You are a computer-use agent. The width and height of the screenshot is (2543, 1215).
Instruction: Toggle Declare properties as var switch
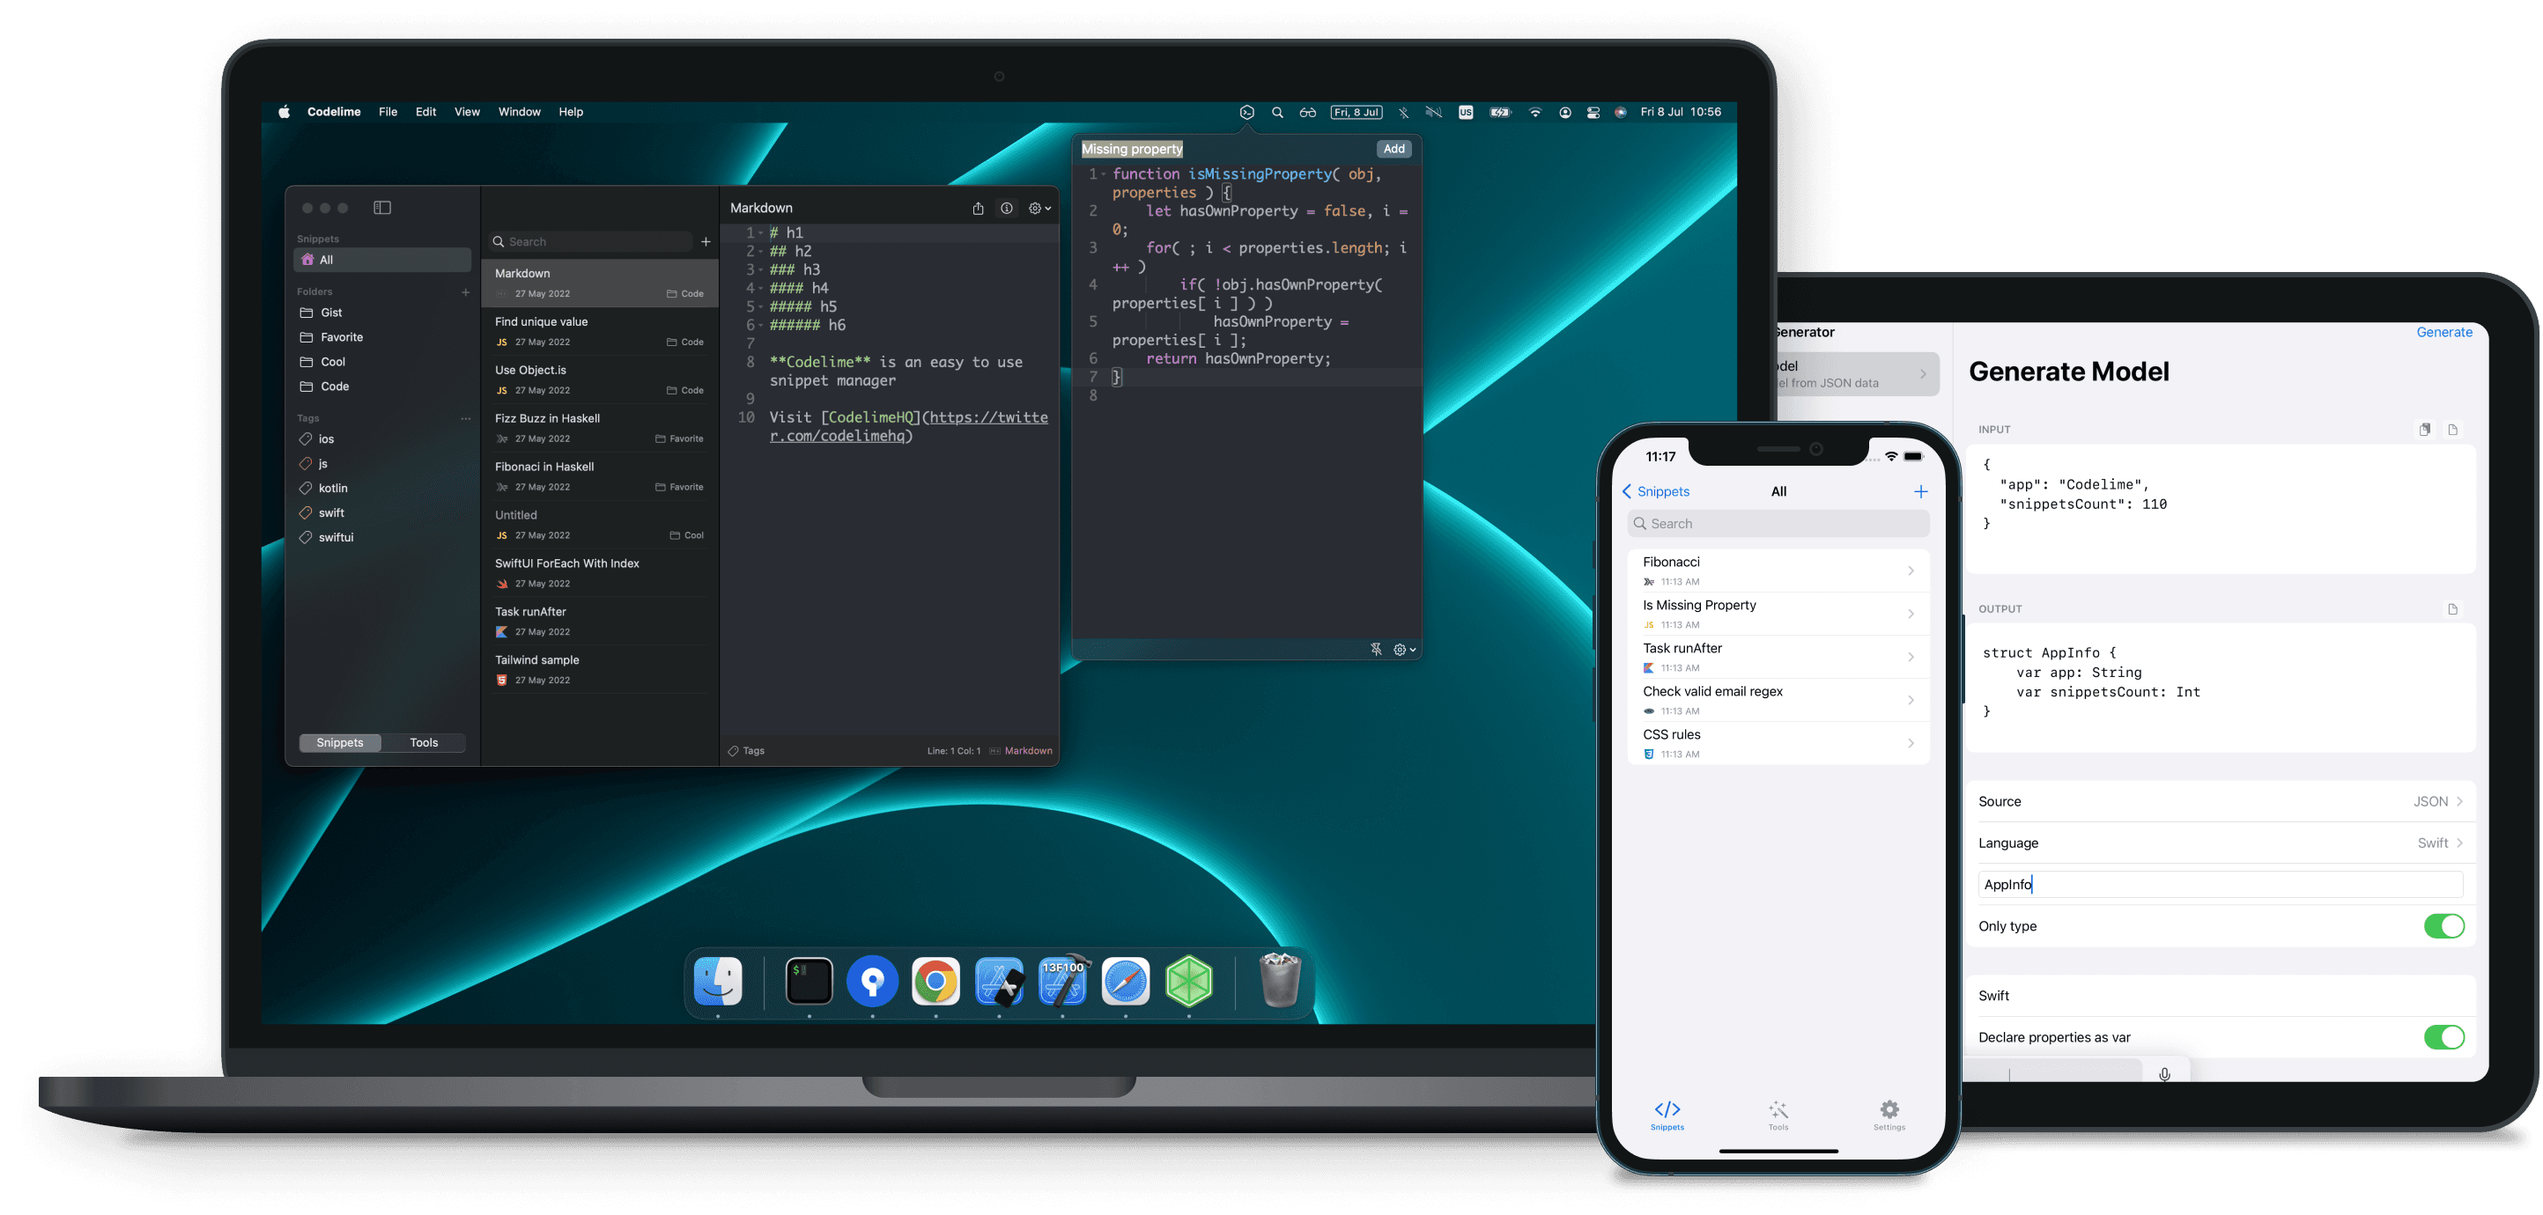(x=2443, y=1036)
